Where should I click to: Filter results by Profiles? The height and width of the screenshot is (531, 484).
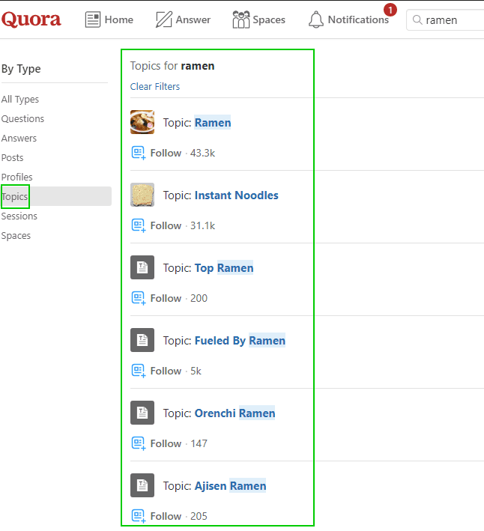(x=16, y=177)
